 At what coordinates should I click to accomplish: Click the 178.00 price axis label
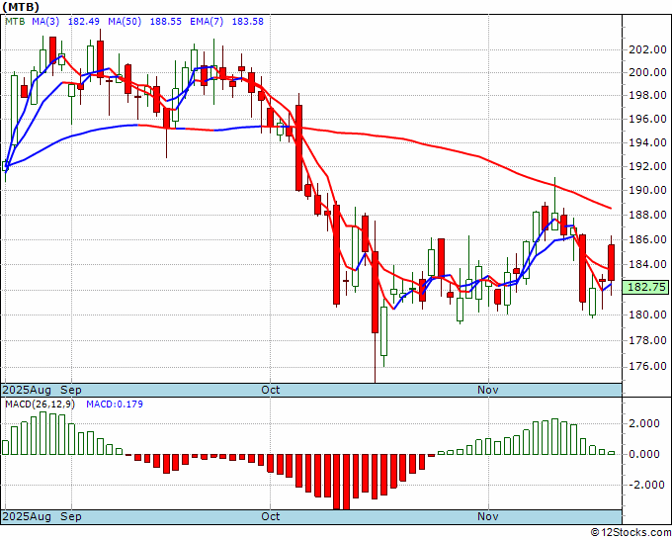click(647, 340)
